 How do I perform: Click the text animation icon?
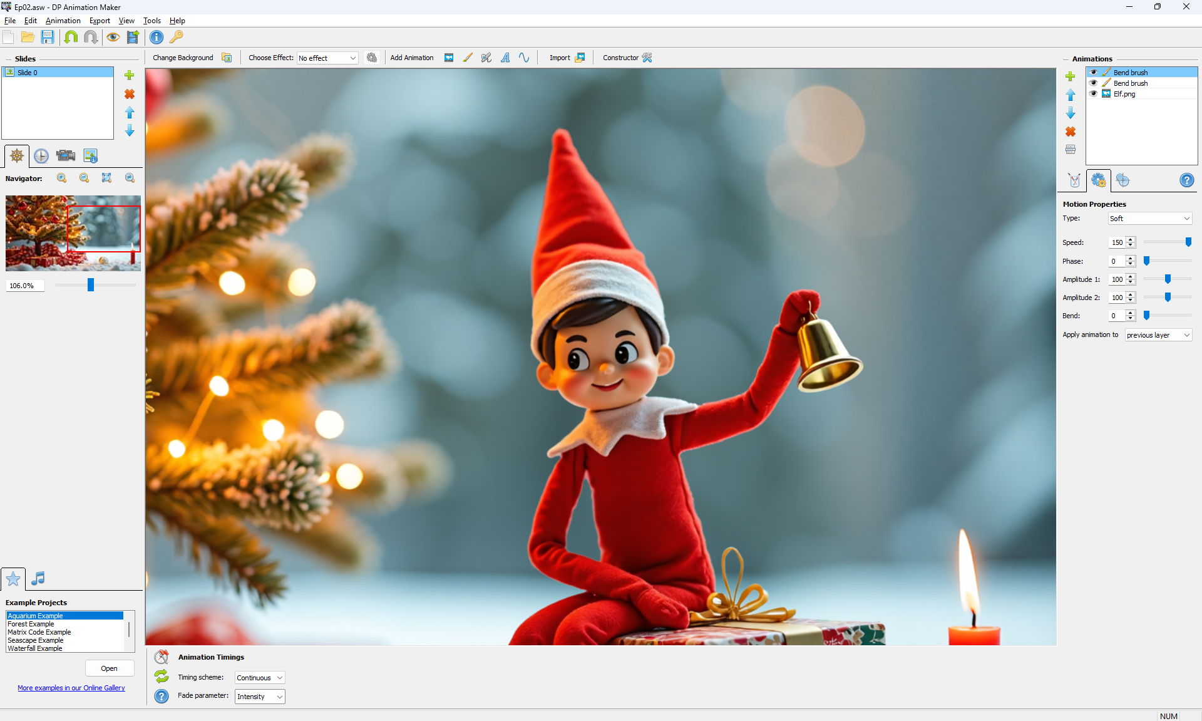pos(505,58)
